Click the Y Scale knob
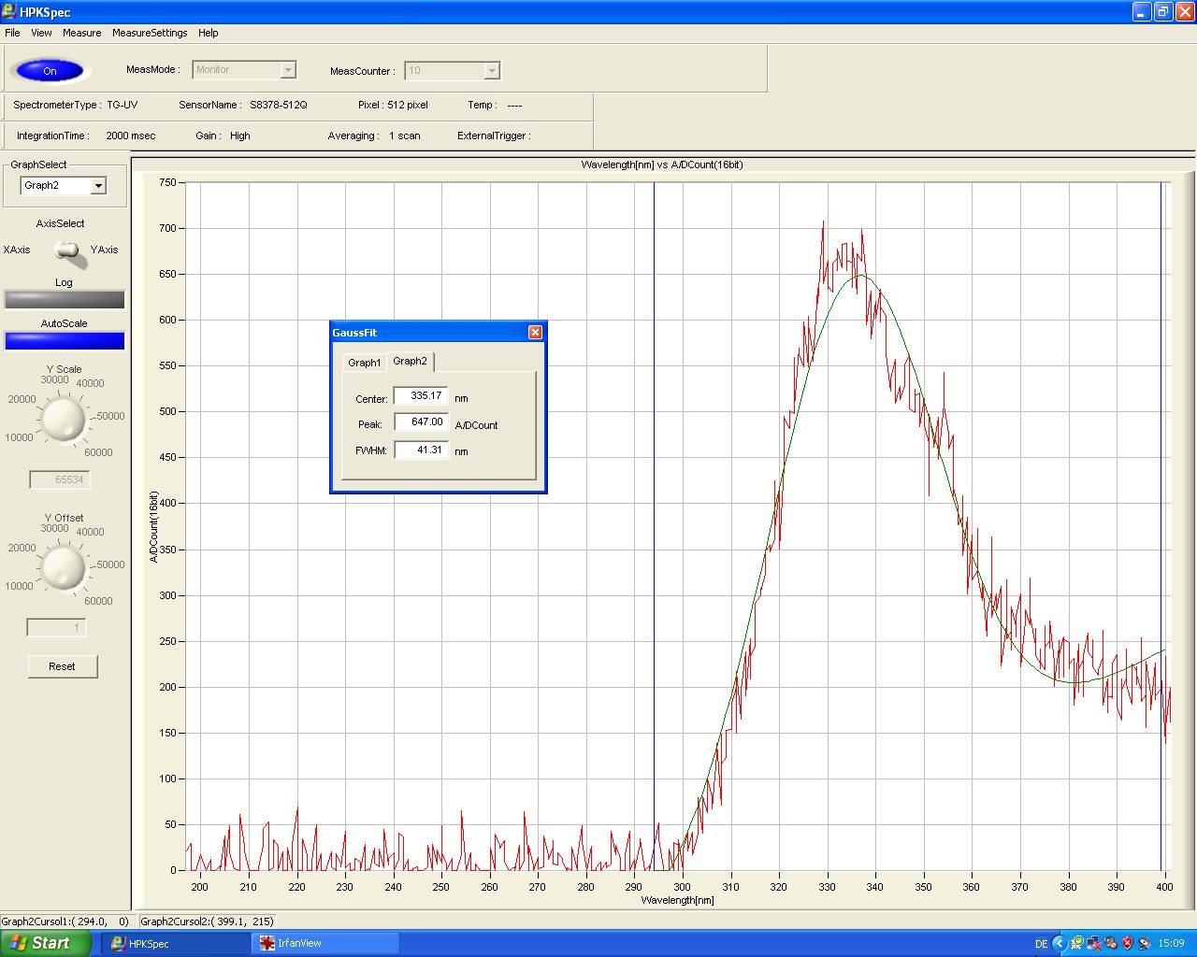Viewport: 1197px width, 957px height. pos(64,418)
